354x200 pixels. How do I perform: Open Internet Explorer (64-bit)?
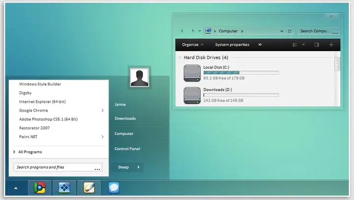tap(42, 102)
